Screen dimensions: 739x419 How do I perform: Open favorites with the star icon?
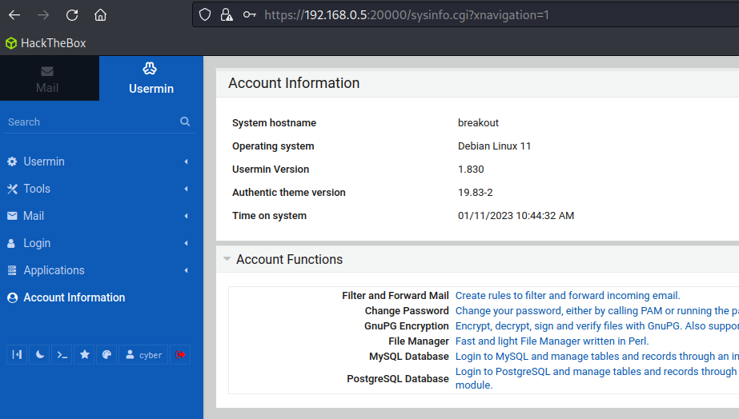point(84,354)
